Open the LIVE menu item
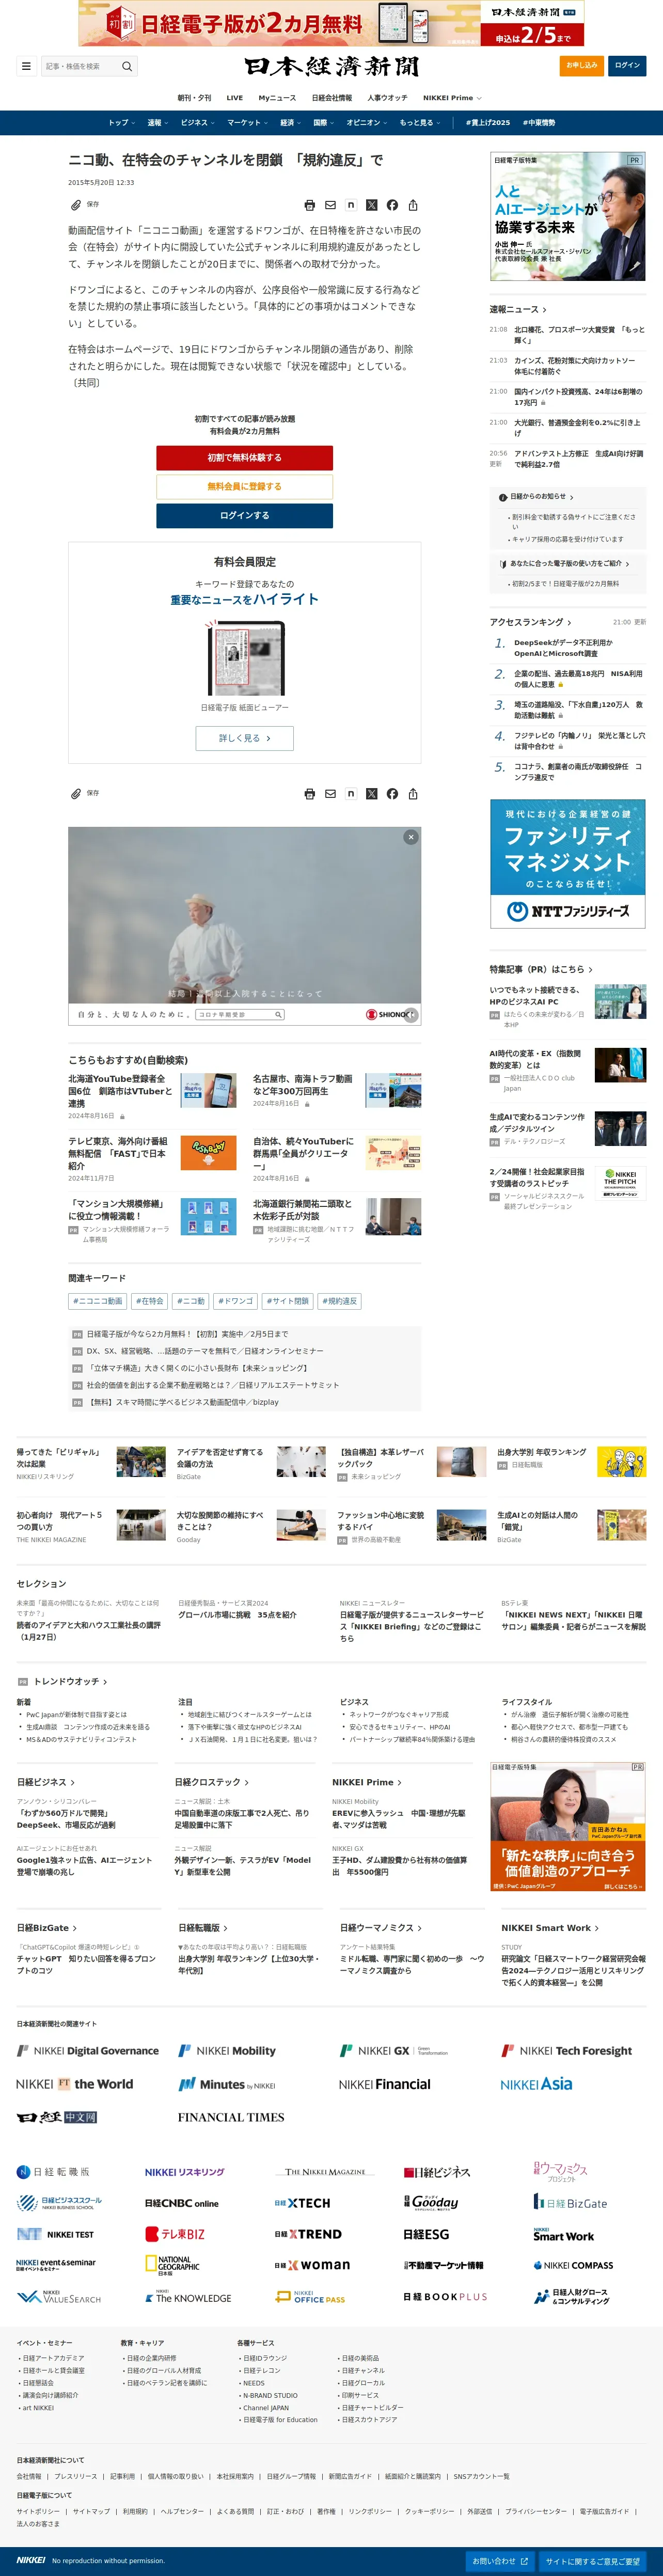 click(x=235, y=98)
